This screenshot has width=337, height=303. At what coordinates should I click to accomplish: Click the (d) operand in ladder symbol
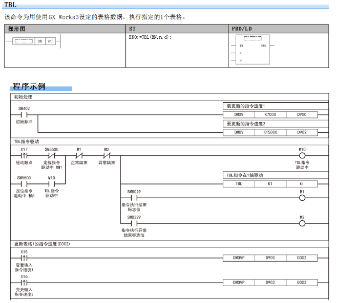coord(40,41)
